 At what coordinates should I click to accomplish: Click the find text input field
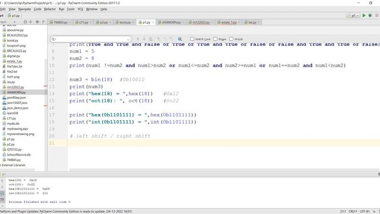(91, 39)
